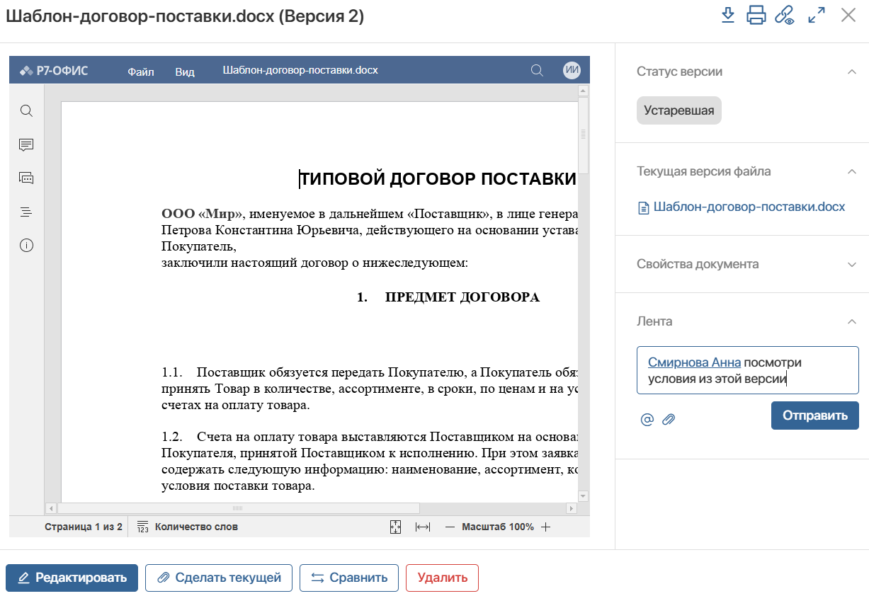Compare versions with Сравнить button
The height and width of the screenshot is (596, 869).
click(x=349, y=578)
